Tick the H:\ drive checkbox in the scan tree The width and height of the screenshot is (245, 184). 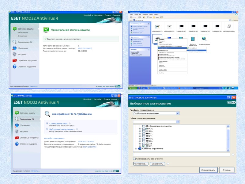click(x=144, y=141)
